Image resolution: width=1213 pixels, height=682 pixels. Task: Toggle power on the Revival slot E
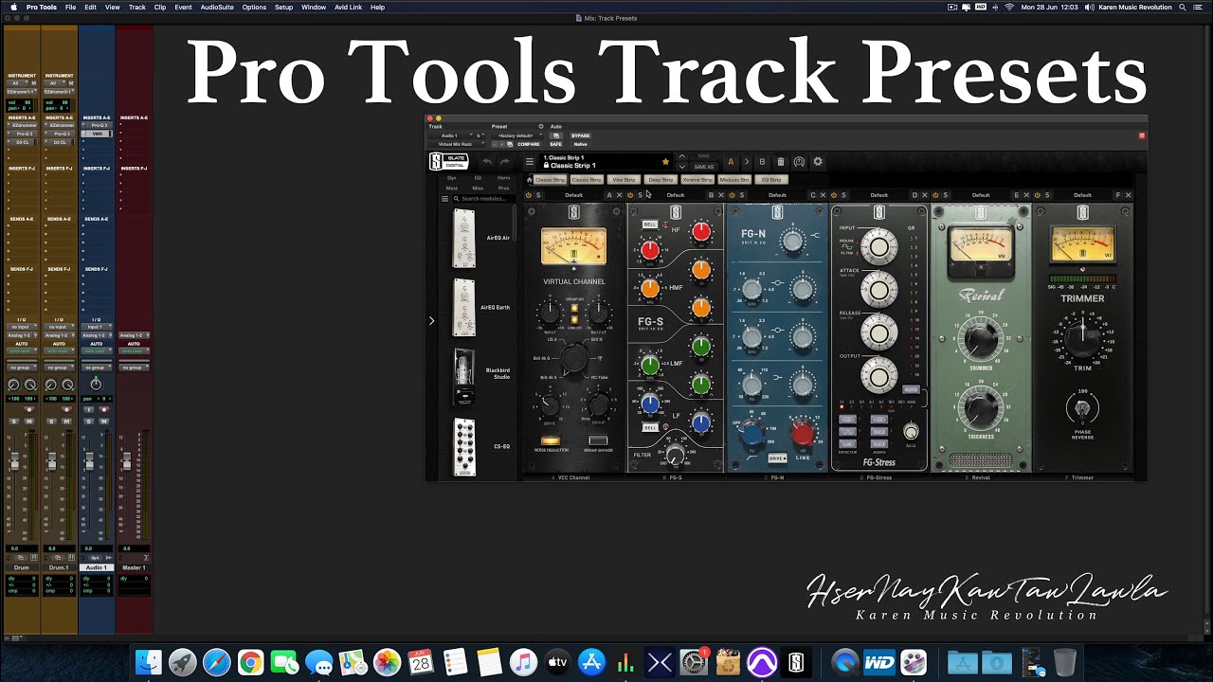click(935, 195)
